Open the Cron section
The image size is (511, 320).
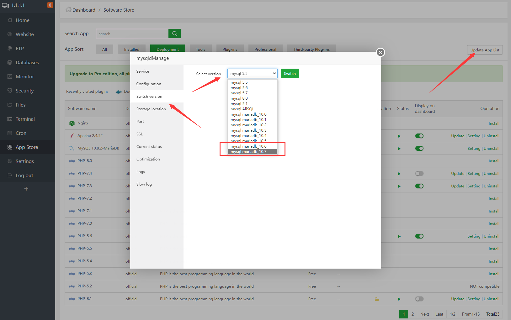pos(21,133)
